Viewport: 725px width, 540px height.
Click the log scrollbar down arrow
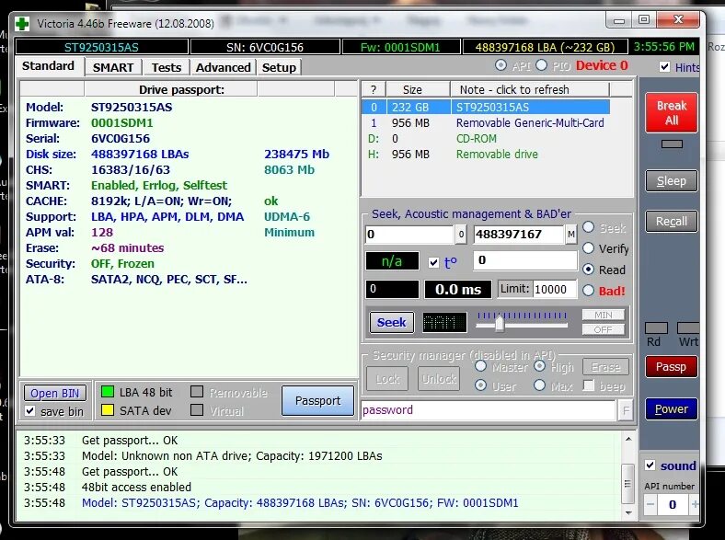[627, 512]
